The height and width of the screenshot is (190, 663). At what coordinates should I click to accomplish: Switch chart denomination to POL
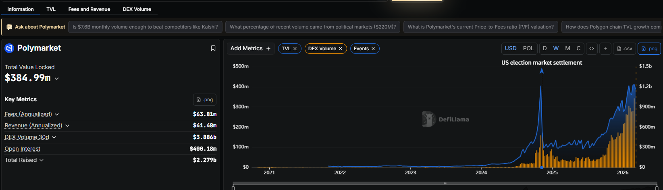point(528,48)
